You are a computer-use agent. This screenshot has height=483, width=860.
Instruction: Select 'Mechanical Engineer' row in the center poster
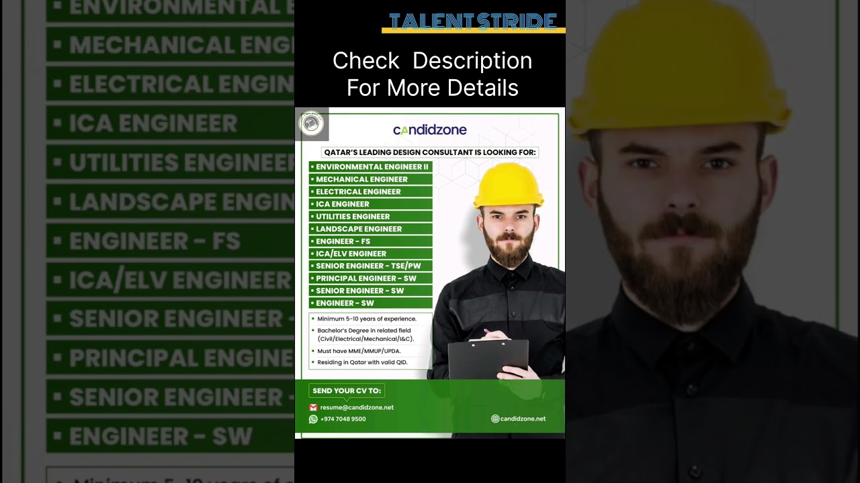370,179
